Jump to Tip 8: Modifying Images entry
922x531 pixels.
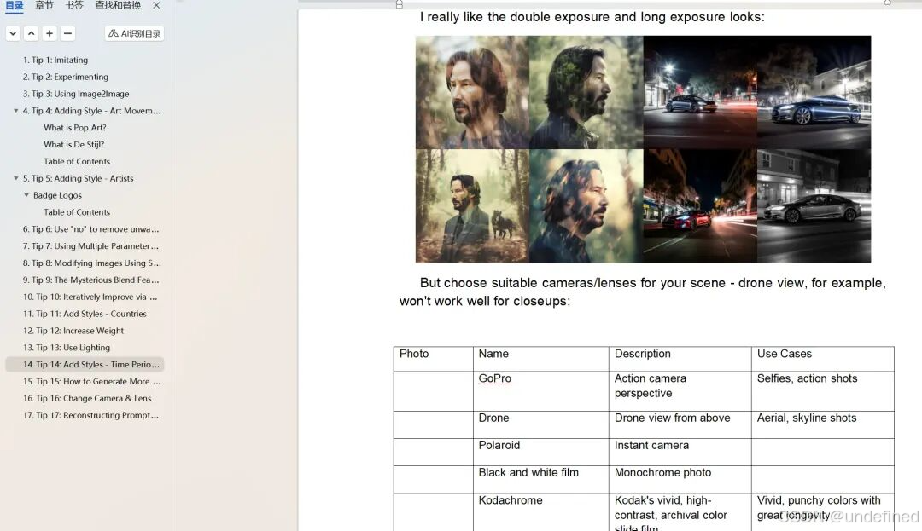91,263
